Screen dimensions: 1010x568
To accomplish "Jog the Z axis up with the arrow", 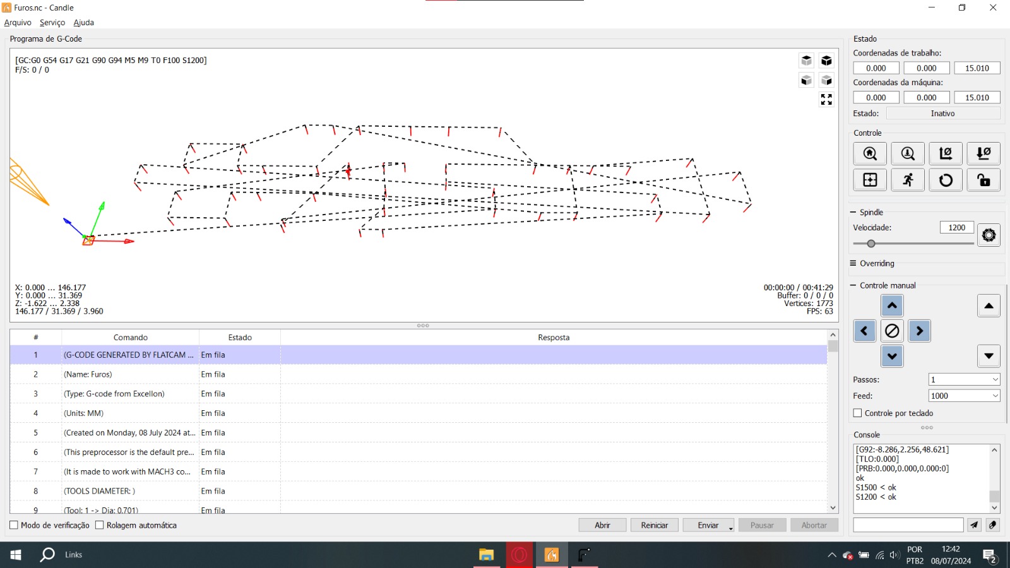I will (x=989, y=306).
